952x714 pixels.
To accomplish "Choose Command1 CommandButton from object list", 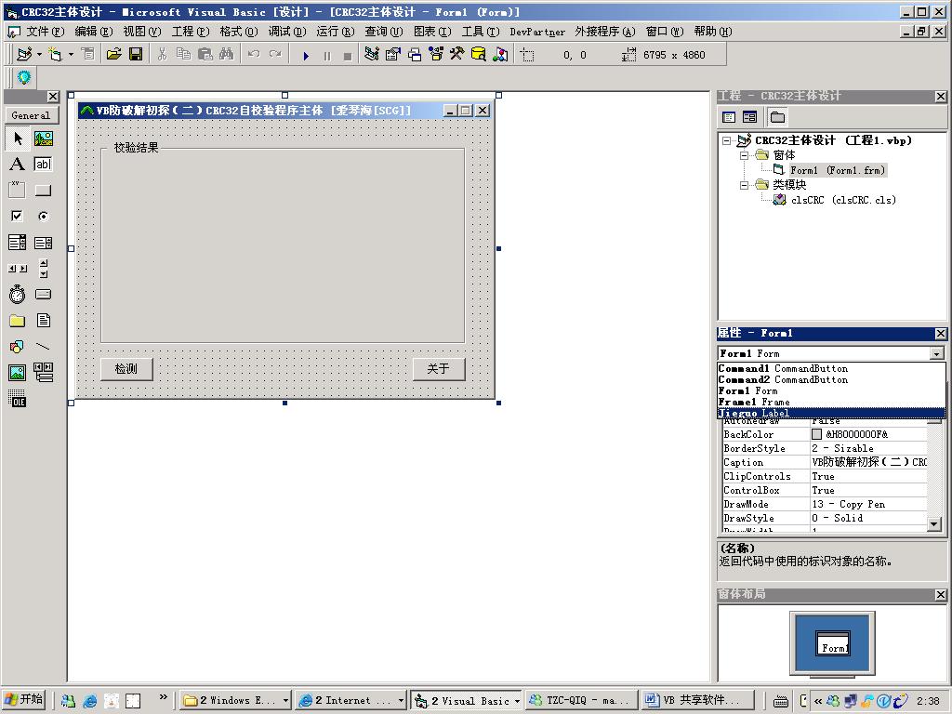I will tap(831, 368).
